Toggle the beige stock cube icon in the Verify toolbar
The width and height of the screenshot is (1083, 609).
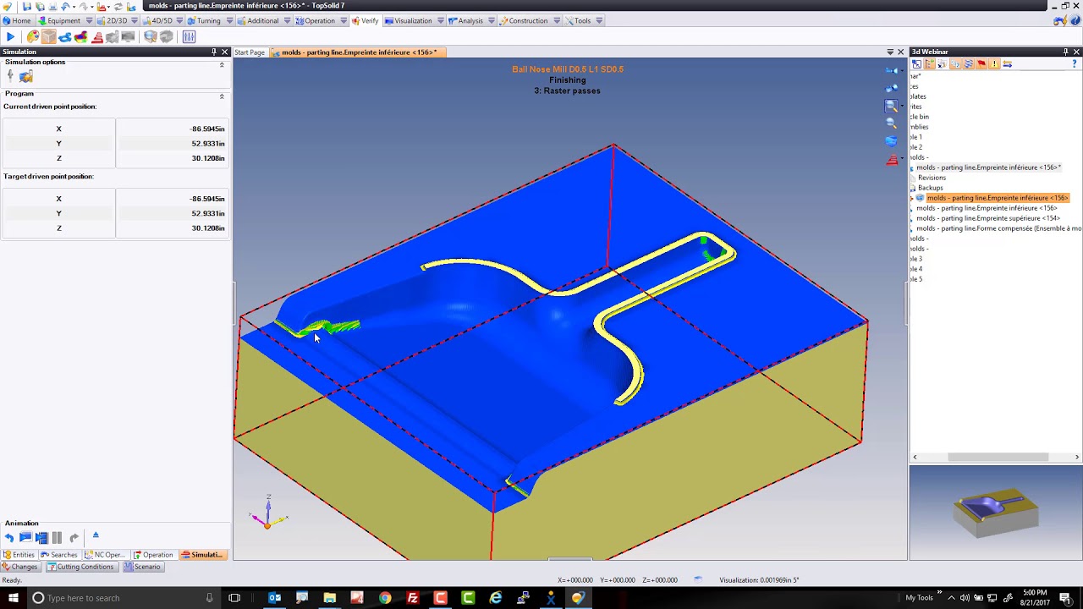click(x=49, y=36)
